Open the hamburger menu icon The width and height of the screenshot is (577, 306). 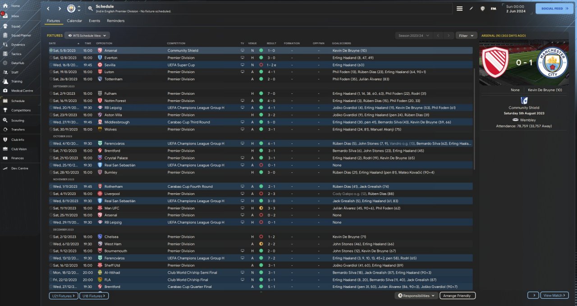click(x=459, y=9)
